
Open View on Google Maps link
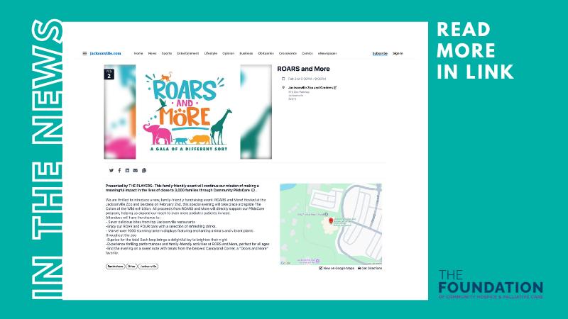click(x=337, y=269)
